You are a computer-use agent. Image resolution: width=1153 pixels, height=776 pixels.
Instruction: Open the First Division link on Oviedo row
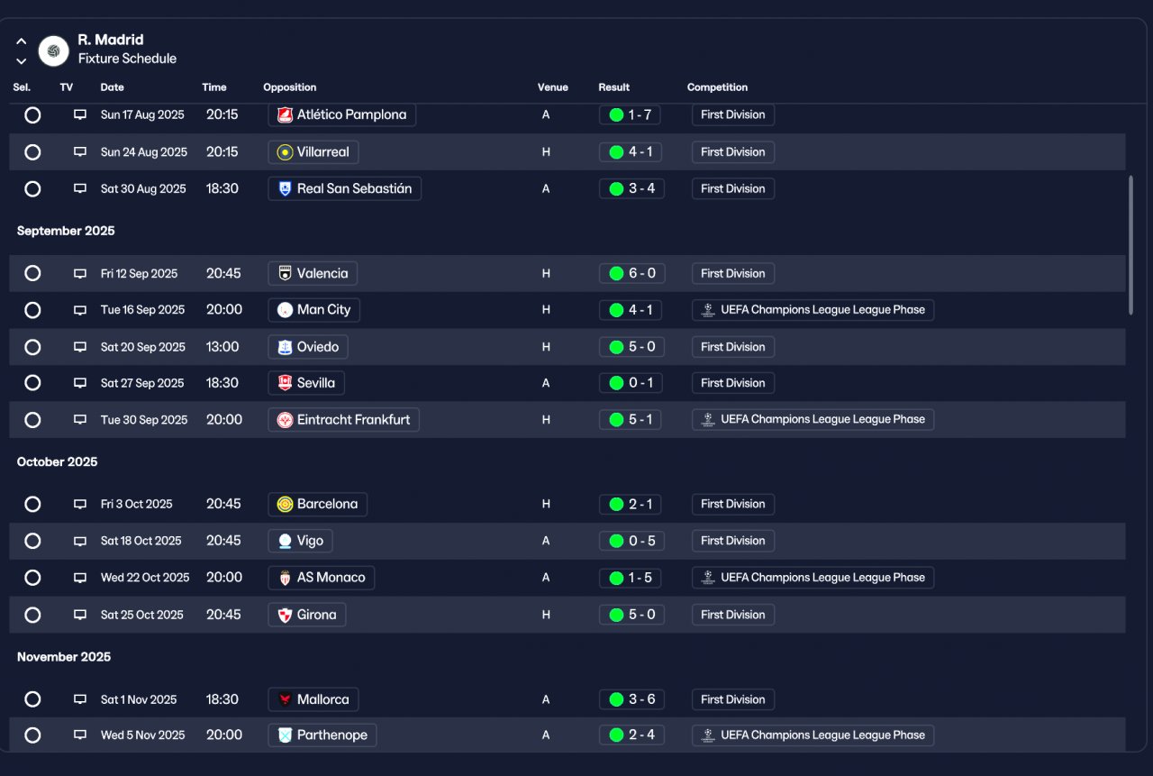(733, 347)
